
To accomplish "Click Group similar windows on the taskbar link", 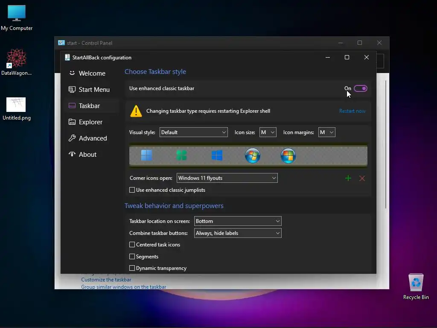I will (123, 287).
